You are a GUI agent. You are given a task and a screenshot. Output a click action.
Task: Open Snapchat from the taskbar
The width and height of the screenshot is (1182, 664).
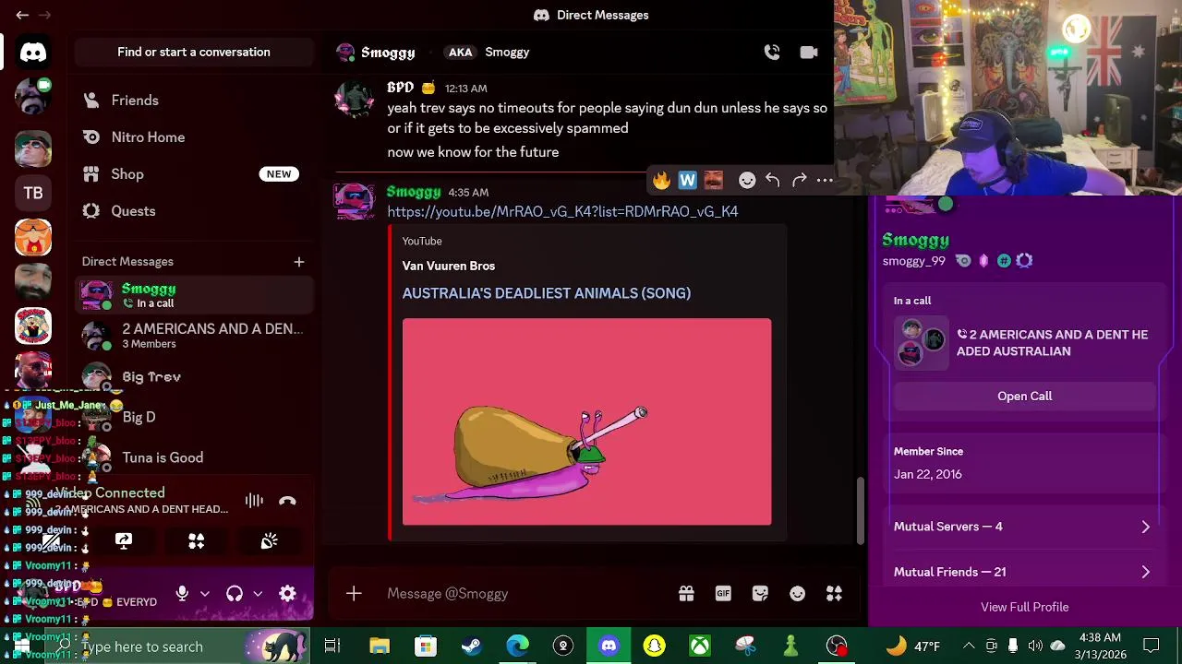pos(655,646)
